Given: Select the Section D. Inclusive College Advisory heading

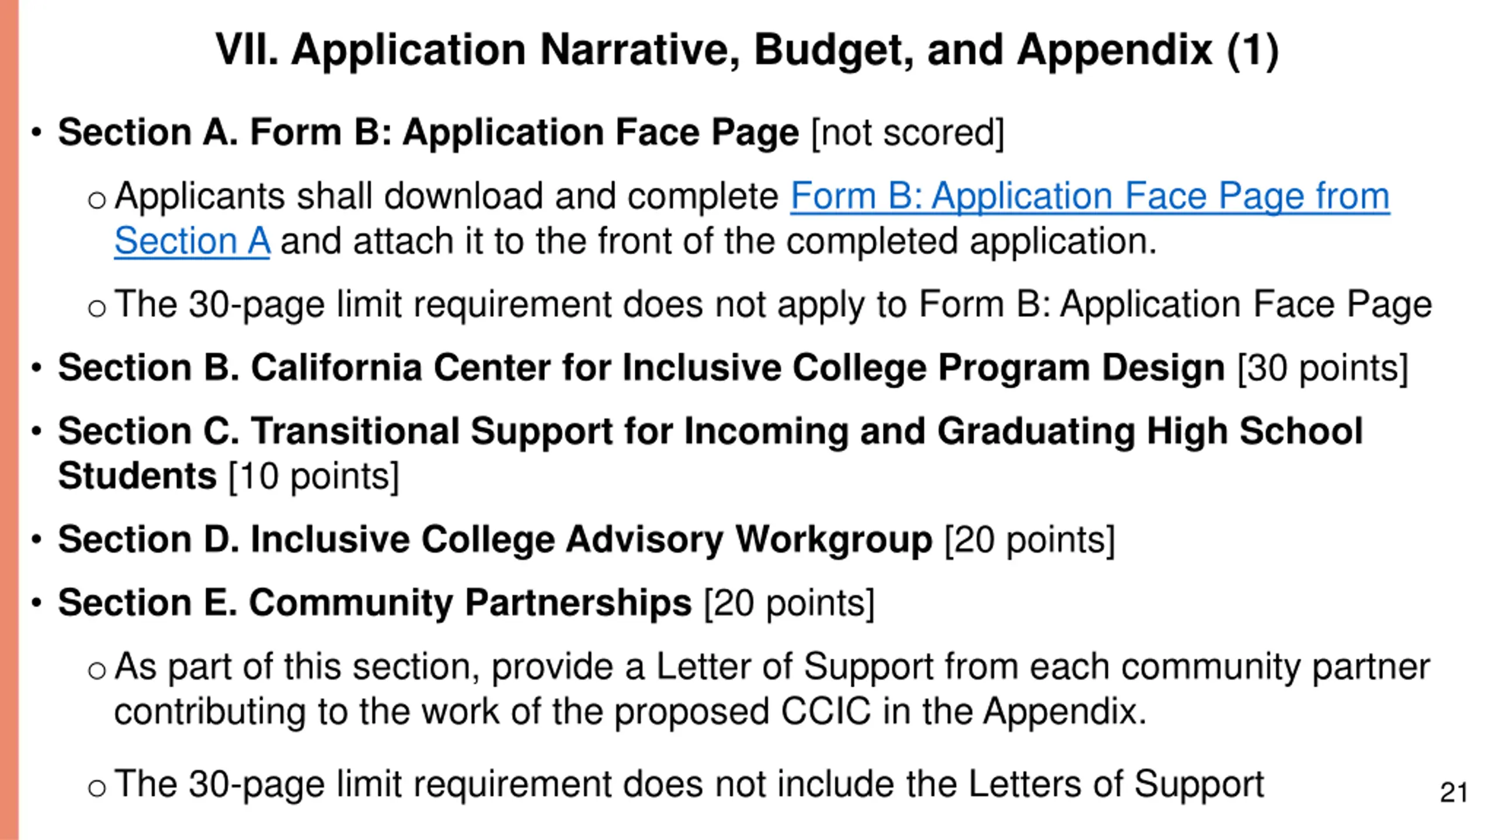Looking at the screenshot, I should tap(495, 540).
